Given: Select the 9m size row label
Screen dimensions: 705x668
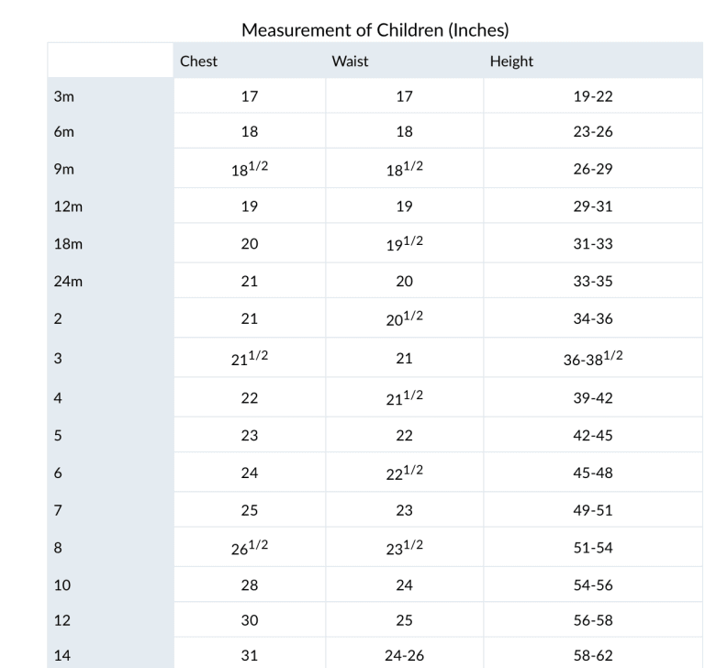Looking at the screenshot, I should pyautogui.click(x=63, y=170).
